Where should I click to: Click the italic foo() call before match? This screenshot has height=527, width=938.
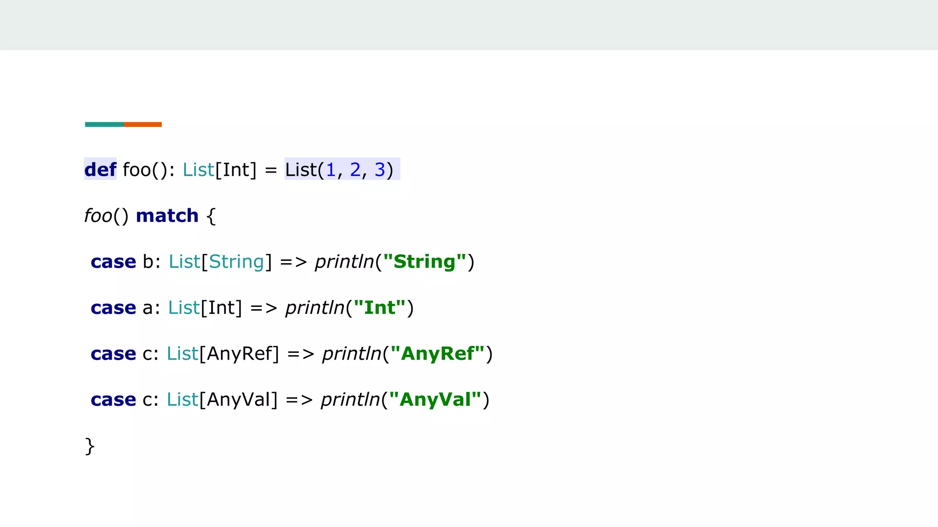pyautogui.click(x=106, y=216)
